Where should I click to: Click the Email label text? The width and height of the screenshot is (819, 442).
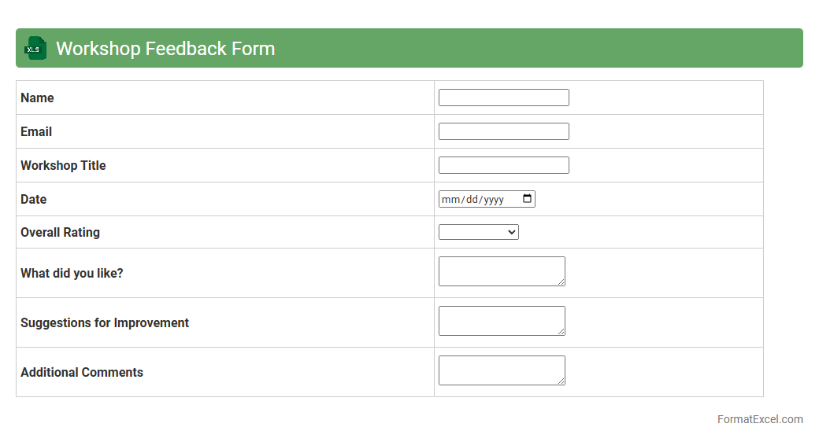point(36,132)
